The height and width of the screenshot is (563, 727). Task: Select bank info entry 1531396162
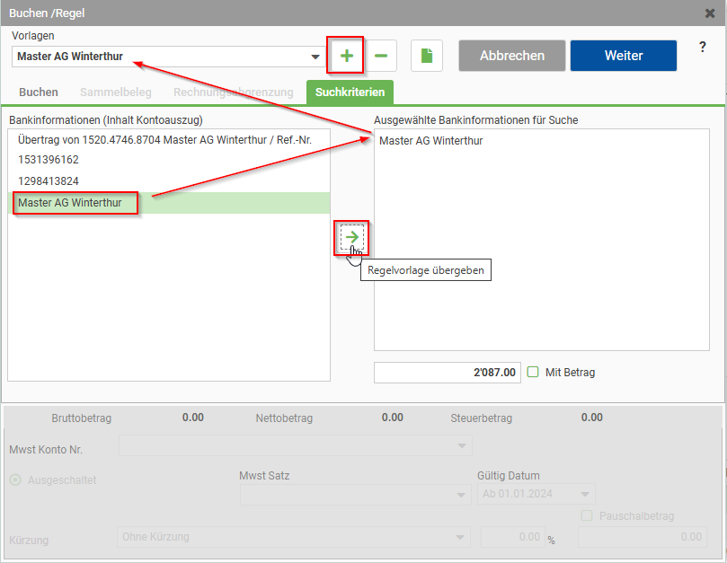(x=49, y=160)
